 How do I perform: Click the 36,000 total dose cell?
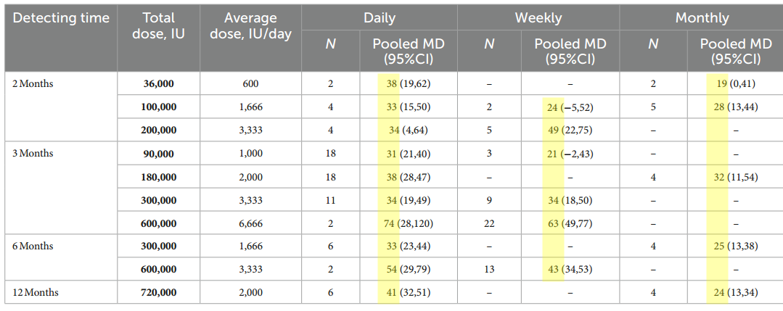click(158, 84)
